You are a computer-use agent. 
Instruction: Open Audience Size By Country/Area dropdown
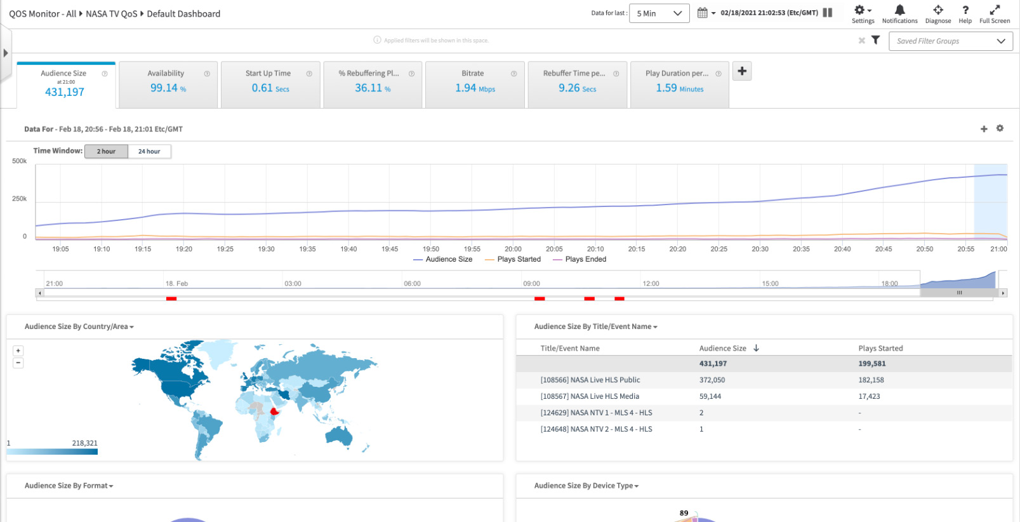[x=79, y=326]
